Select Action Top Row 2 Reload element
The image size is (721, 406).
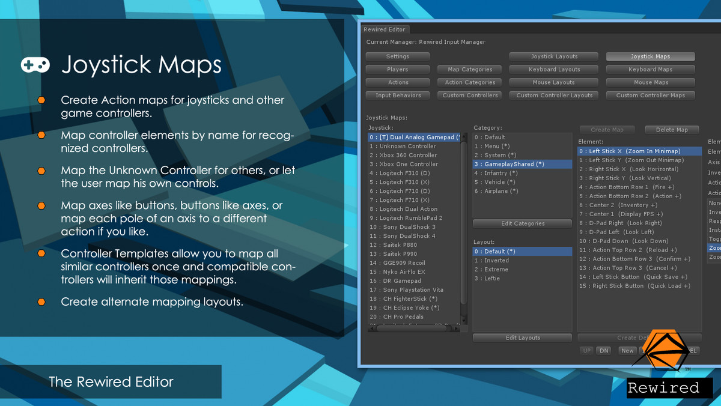[639, 250]
